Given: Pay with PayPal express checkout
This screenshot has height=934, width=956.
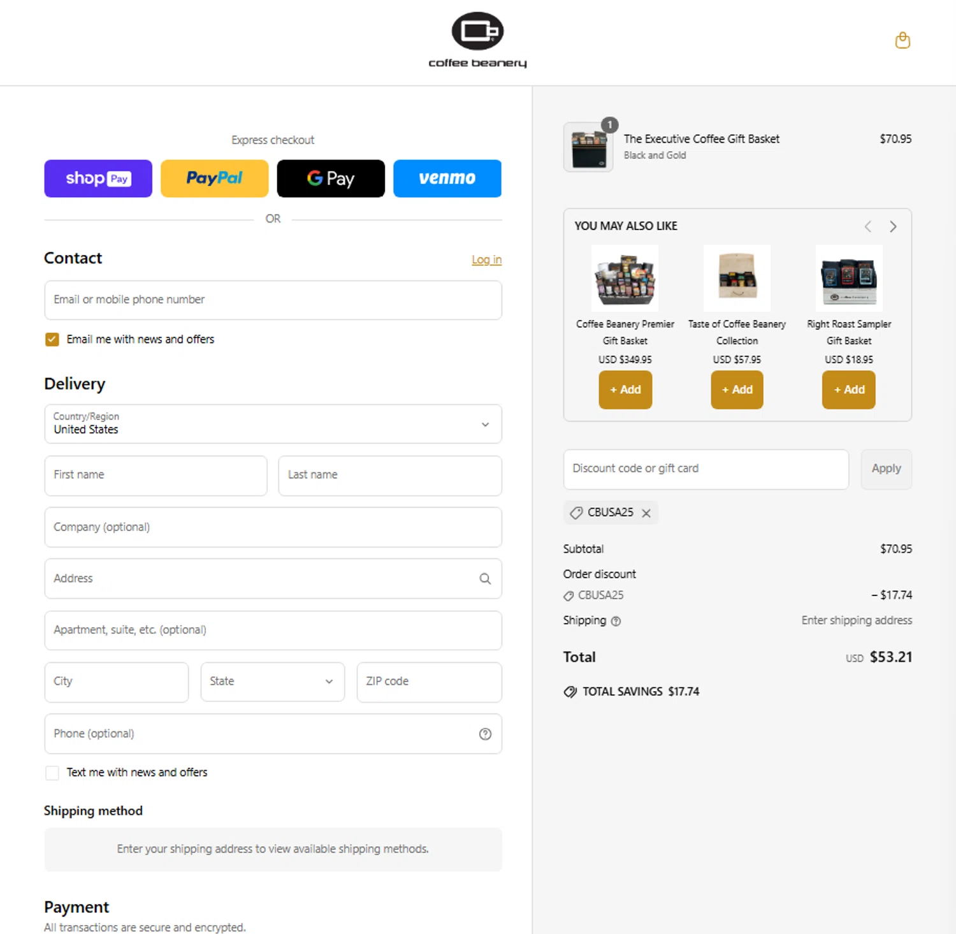Looking at the screenshot, I should click(215, 179).
